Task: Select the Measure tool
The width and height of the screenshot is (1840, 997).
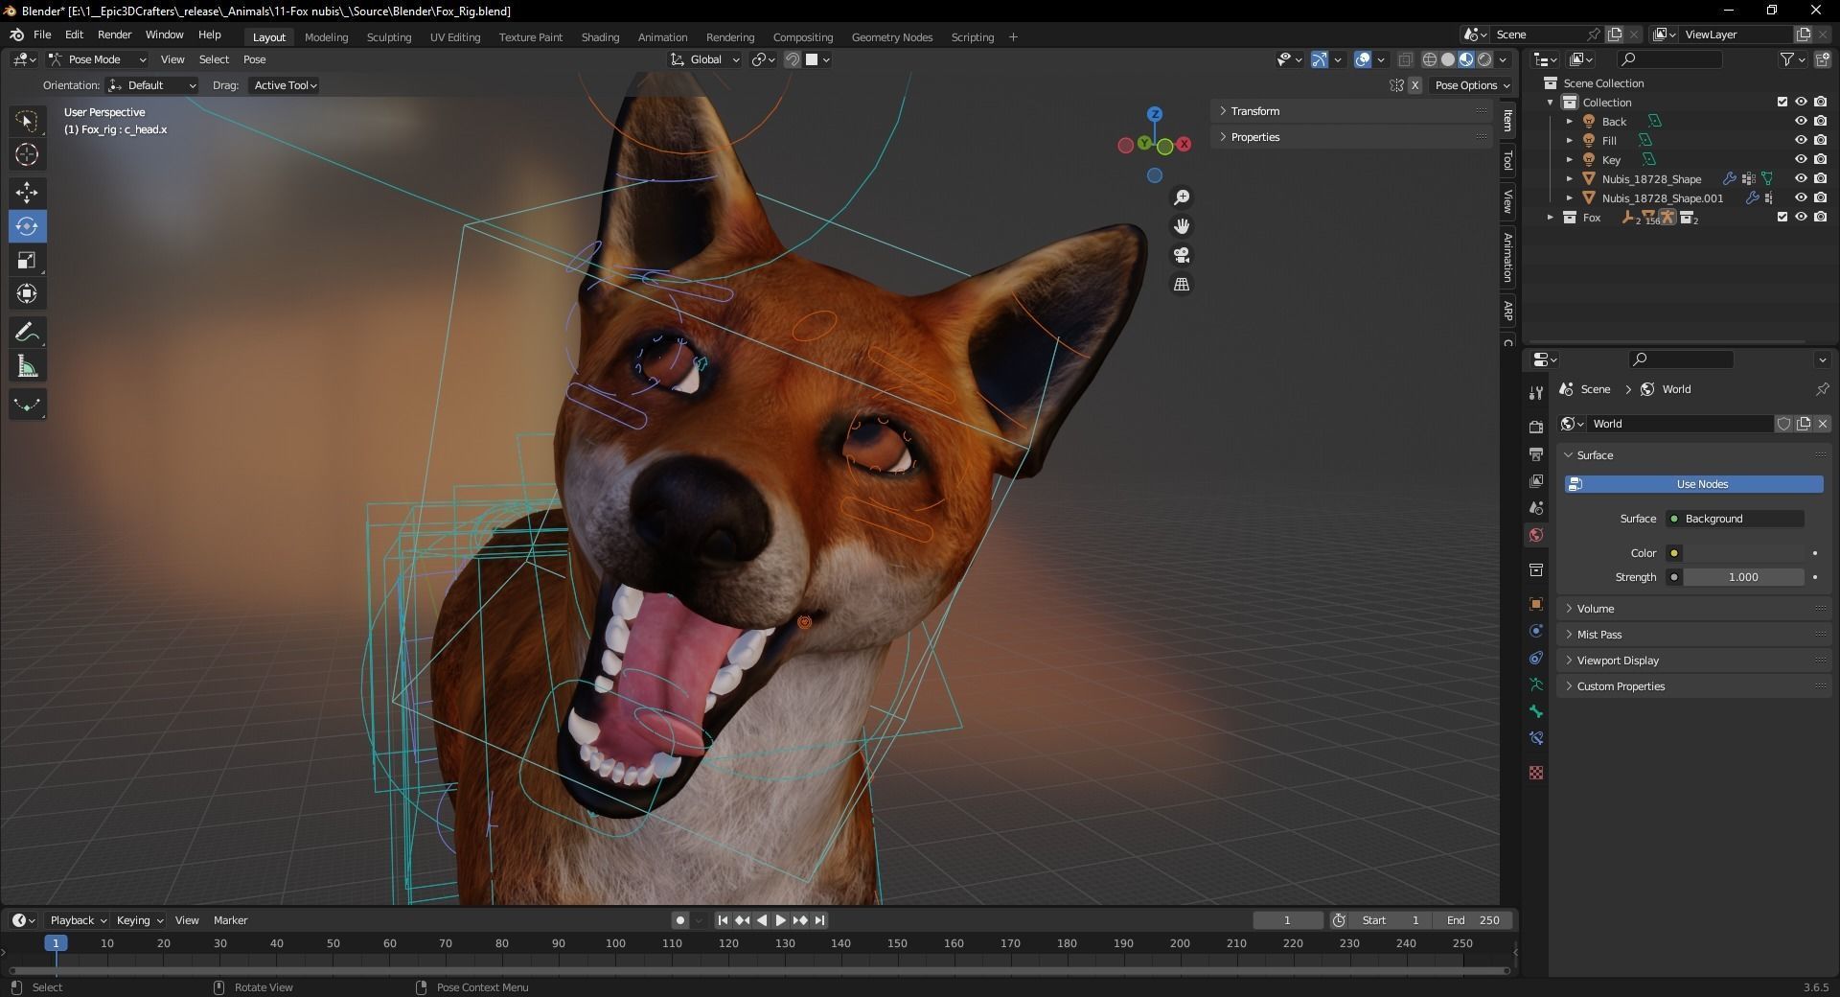Action: click(27, 366)
